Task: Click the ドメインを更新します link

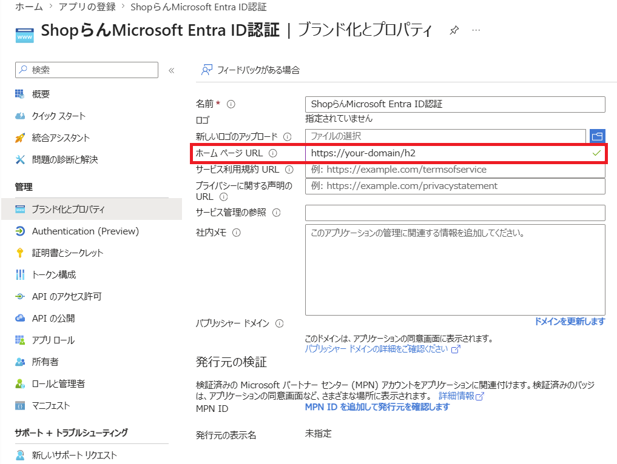Action: (x=570, y=322)
